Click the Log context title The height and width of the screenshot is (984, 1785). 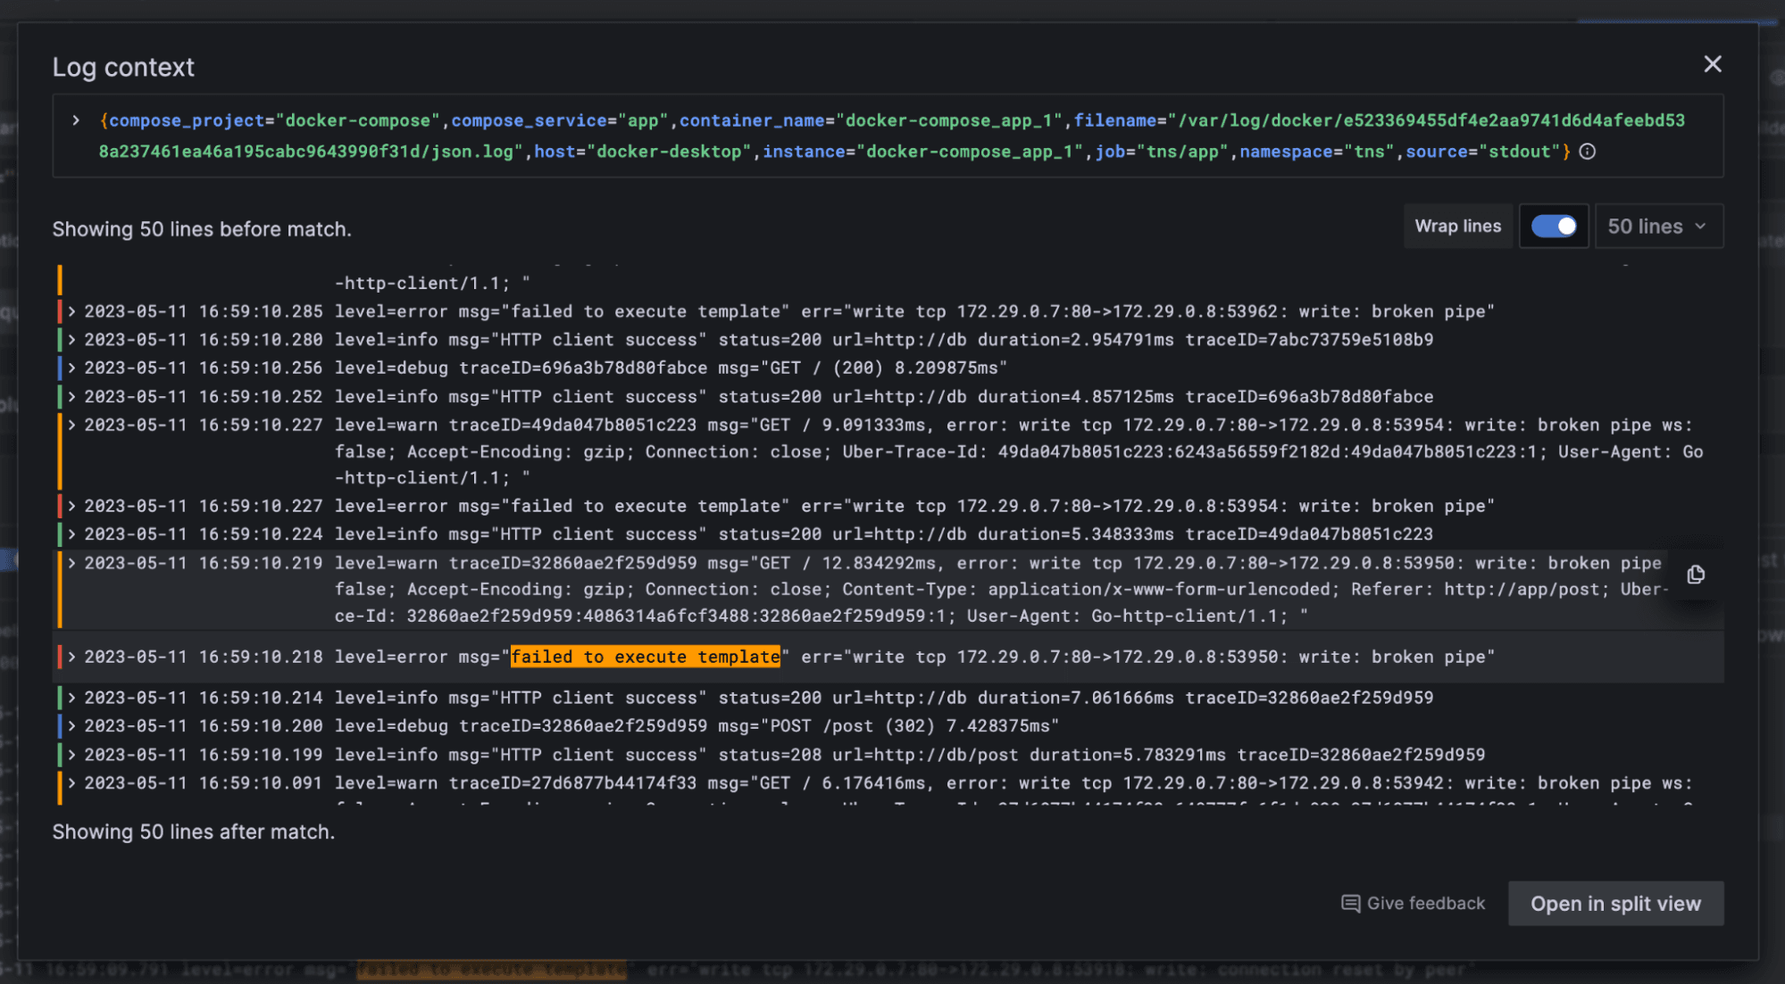pyautogui.click(x=123, y=67)
